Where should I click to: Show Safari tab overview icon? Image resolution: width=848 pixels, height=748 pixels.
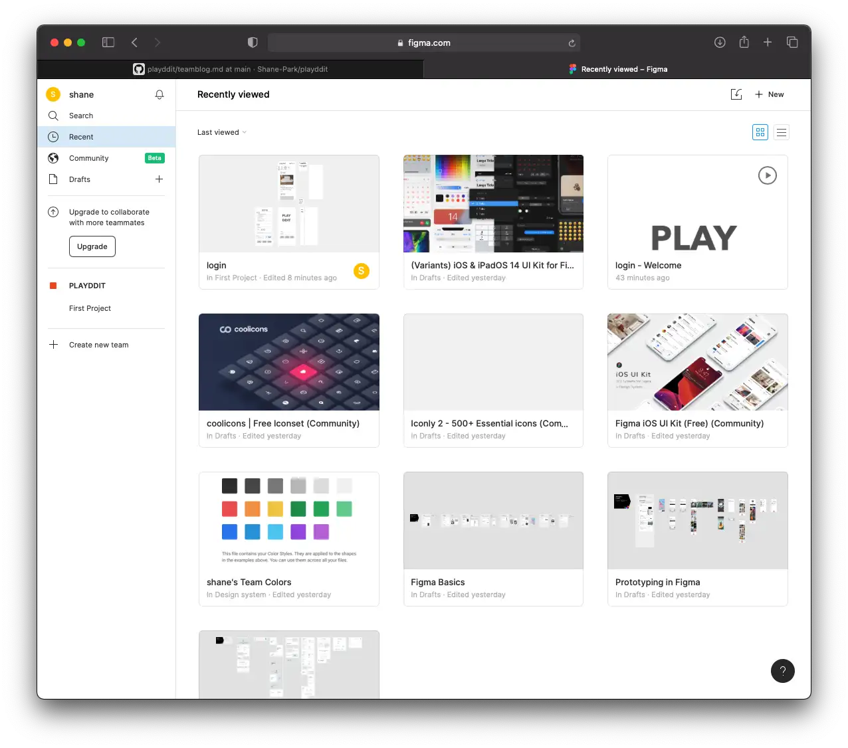792,43
